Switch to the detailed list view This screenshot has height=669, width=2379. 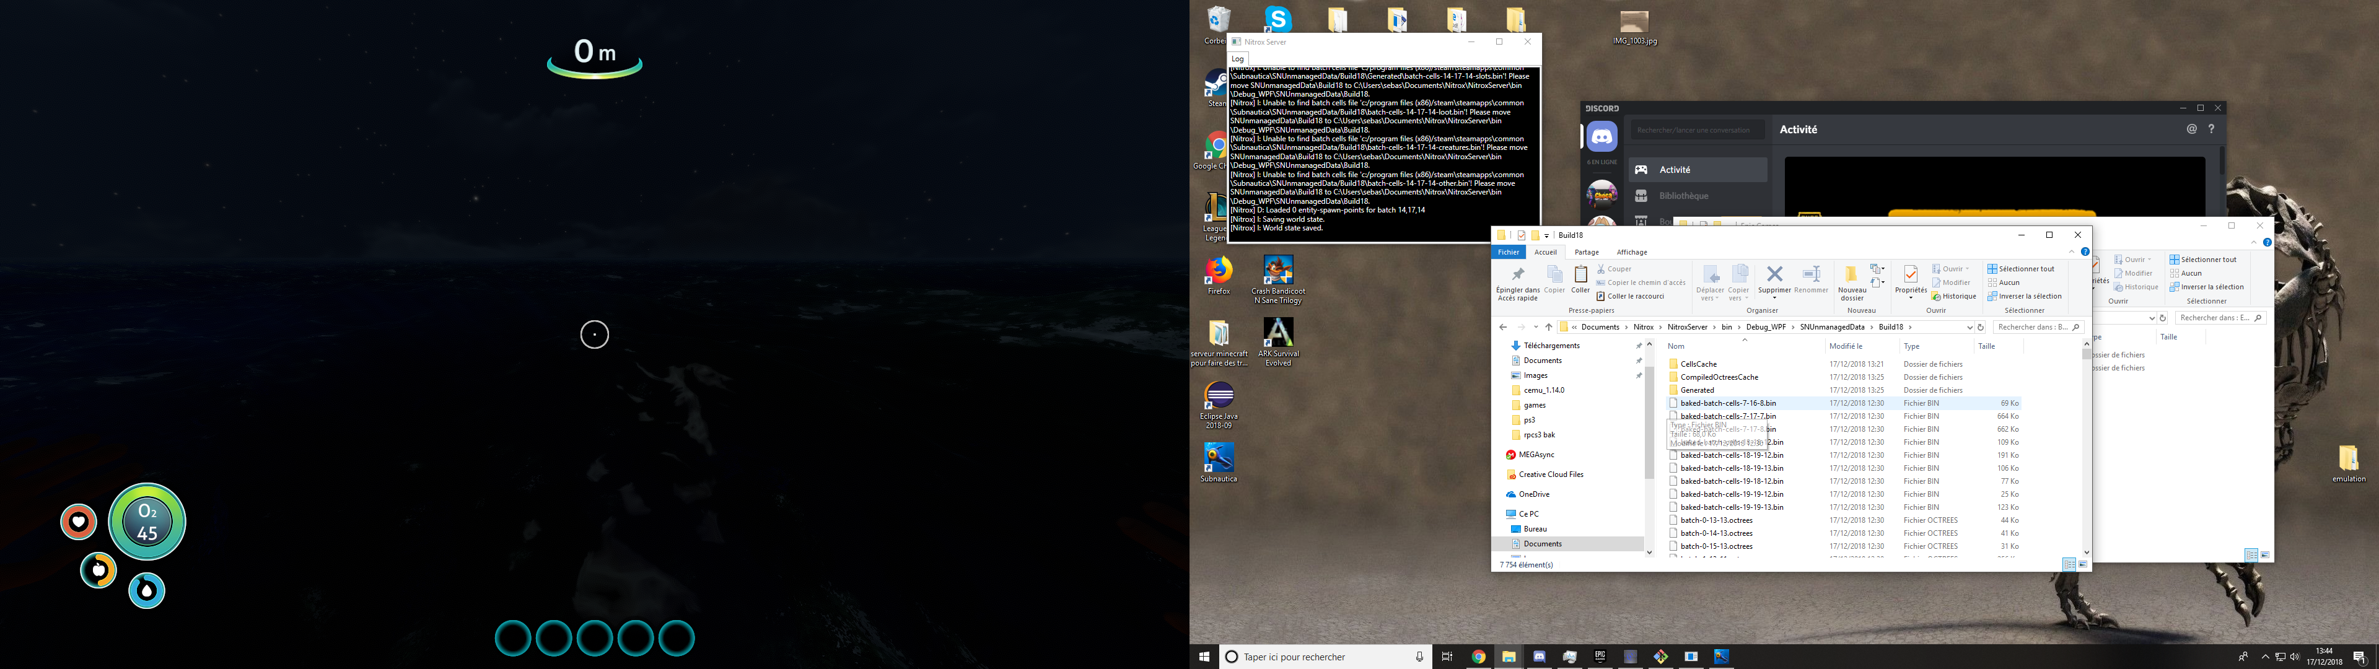click(2069, 564)
